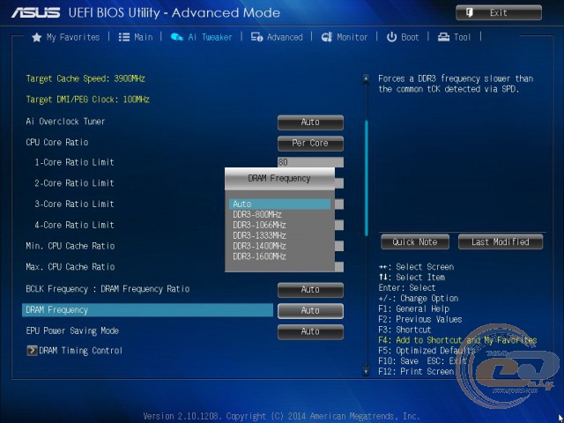The image size is (564, 423).
Task: Select the highlighted DRAM Frequency row
Action: tap(147, 310)
